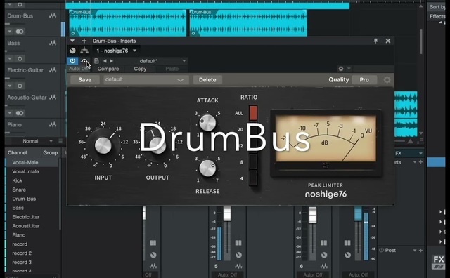Viewport: 450px width, 278px height.
Task: Toggle the noshige76 plugin power button
Action: [x=72, y=61]
